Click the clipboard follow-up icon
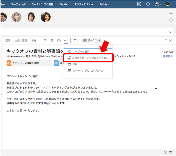 click(x=45, y=41)
